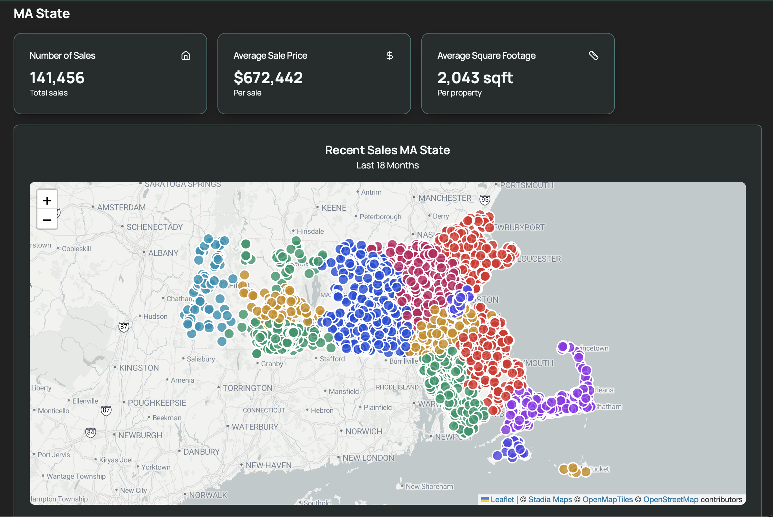This screenshot has height=517, width=773.
Task: Click the map zoom out minus button
Action: pyautogui.click(x=47, y=219)
